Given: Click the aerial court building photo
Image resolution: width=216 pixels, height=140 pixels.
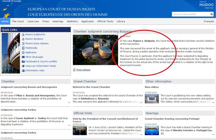Looking at the screenshot, I should pyautogui.click(x=95, y=50).
